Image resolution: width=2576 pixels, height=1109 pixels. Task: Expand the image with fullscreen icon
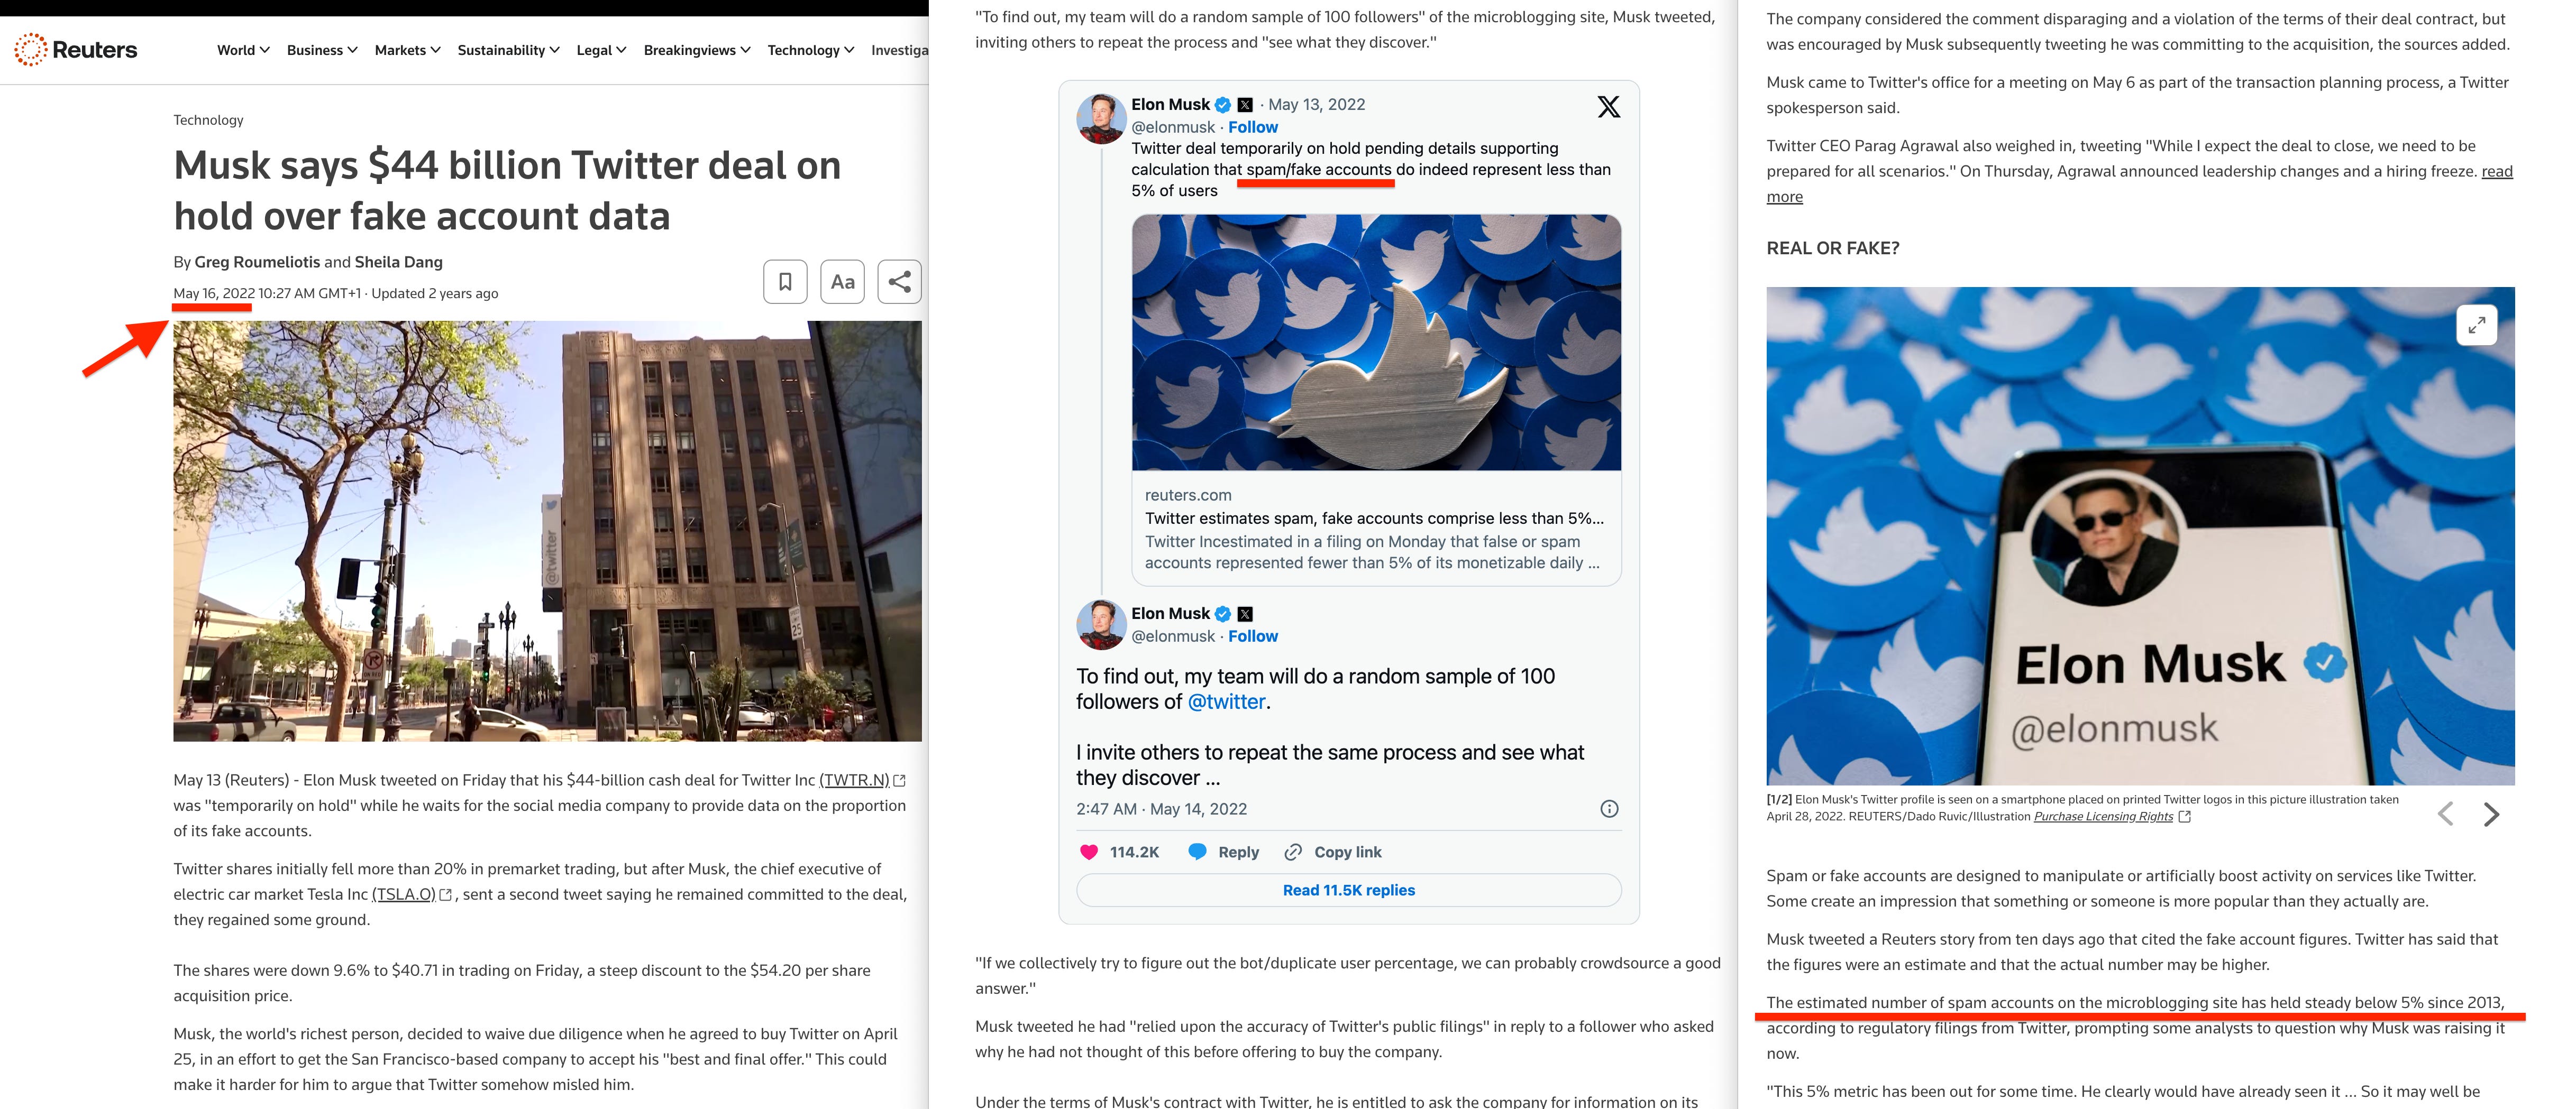(x=2476, y=325)
